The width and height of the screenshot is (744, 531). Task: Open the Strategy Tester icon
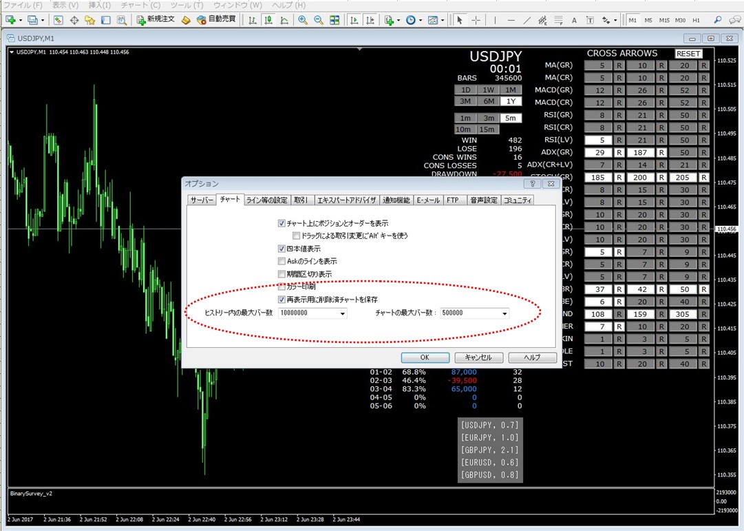click(122, 20)
